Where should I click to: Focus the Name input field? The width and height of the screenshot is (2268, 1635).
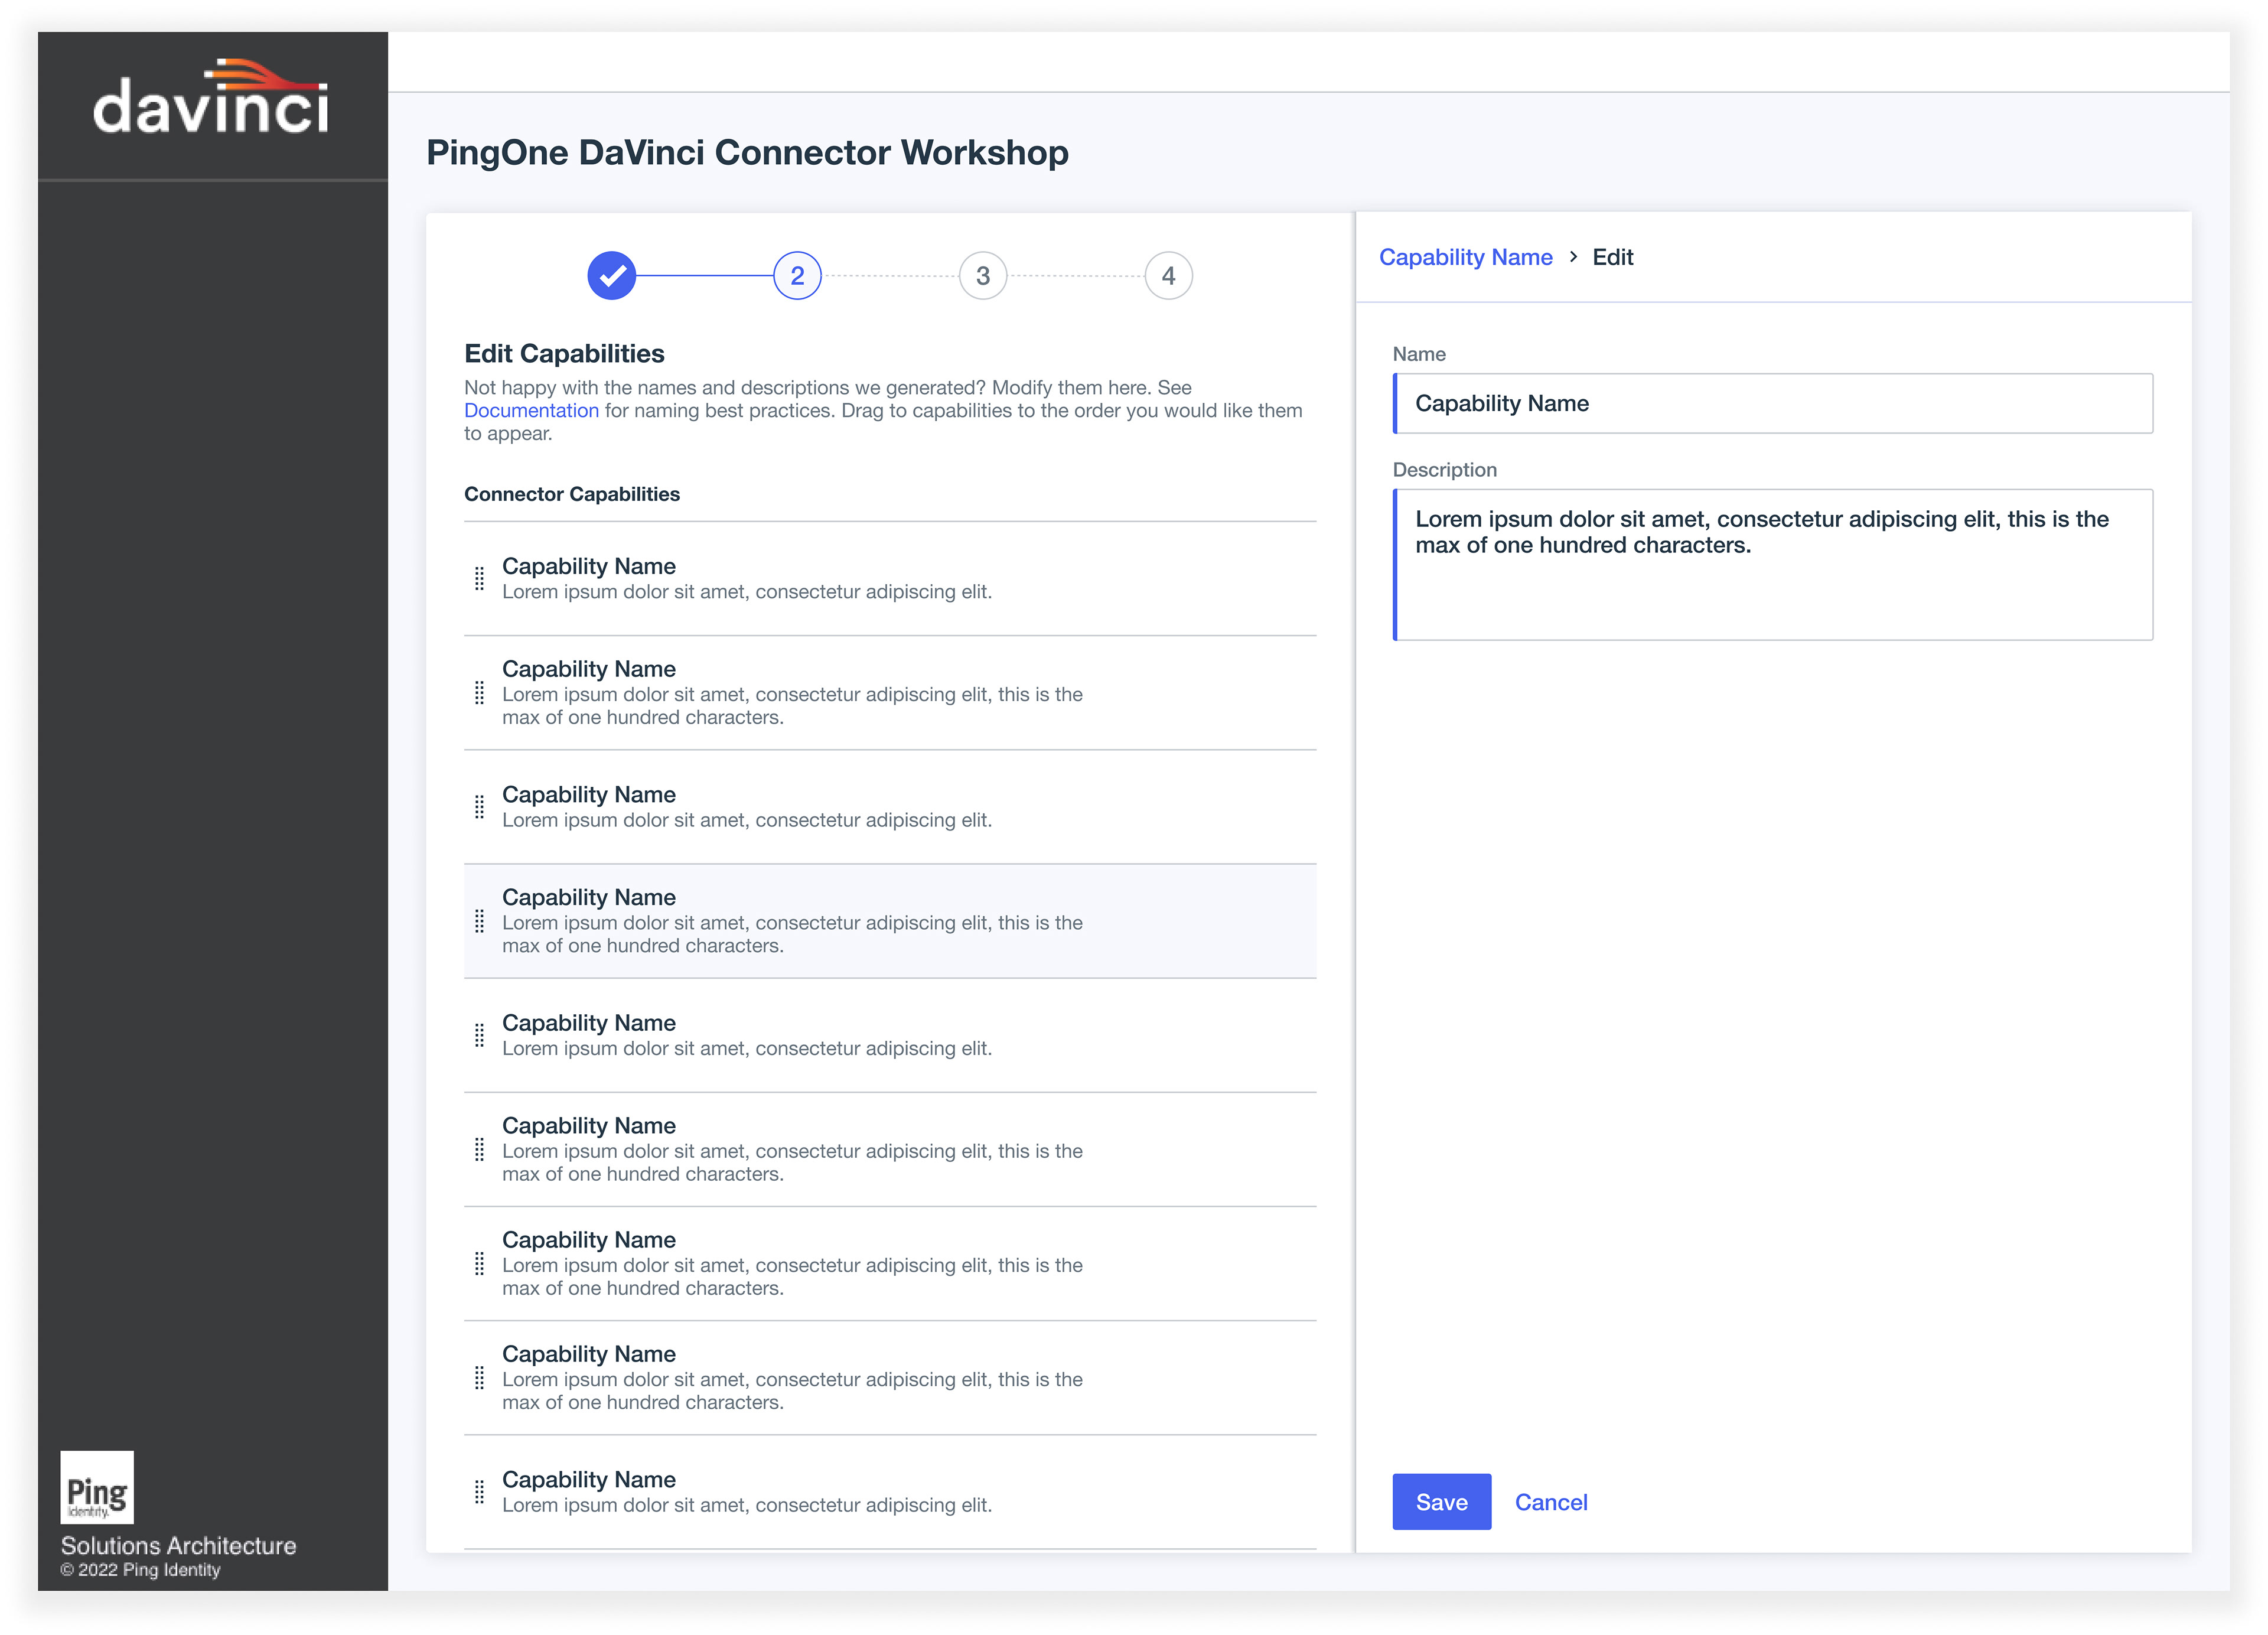pos(1772,403)
